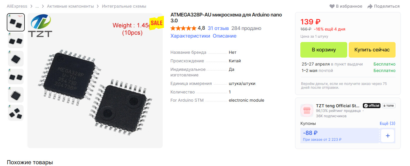
Task: Click the в топе seller badge
Action: pyautogui.click(x=388, y=105)
